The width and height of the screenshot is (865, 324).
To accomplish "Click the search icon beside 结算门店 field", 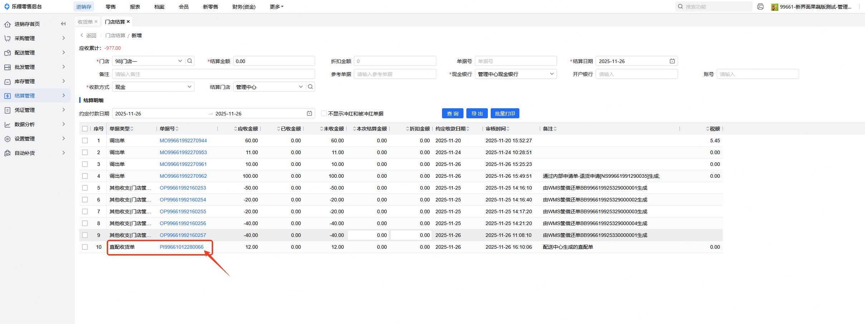I will (311, 87).
